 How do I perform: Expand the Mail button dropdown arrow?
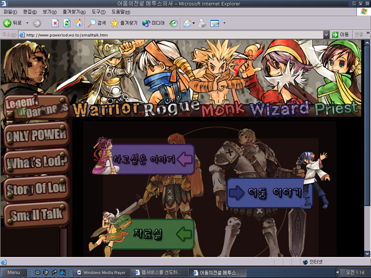(194, 23)
